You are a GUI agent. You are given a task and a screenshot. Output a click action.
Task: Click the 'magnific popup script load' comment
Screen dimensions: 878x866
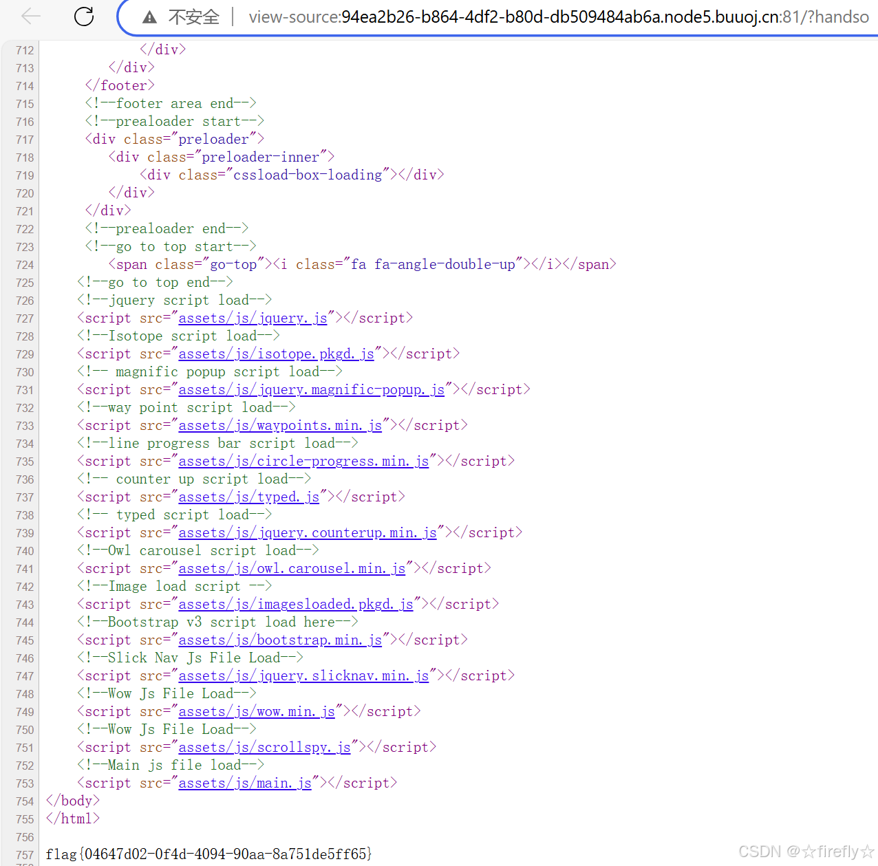[210, 371]
